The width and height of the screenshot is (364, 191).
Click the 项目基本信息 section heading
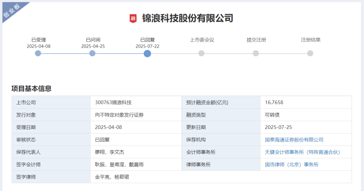coord(31,89)
